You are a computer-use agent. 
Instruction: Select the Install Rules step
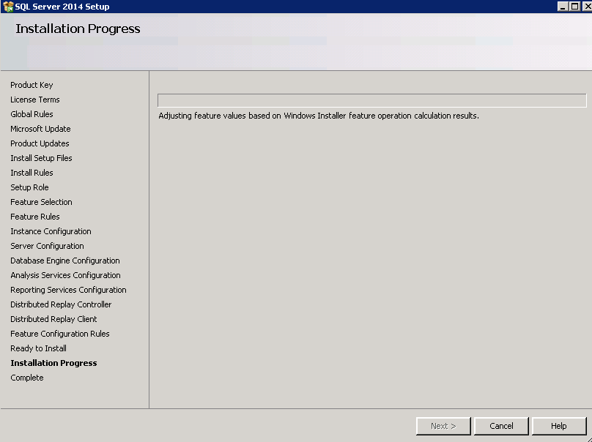(x=32, y=173)
